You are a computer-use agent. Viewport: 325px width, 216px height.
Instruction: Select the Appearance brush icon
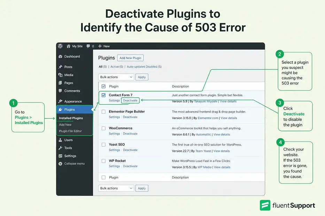tap(61, 101)
